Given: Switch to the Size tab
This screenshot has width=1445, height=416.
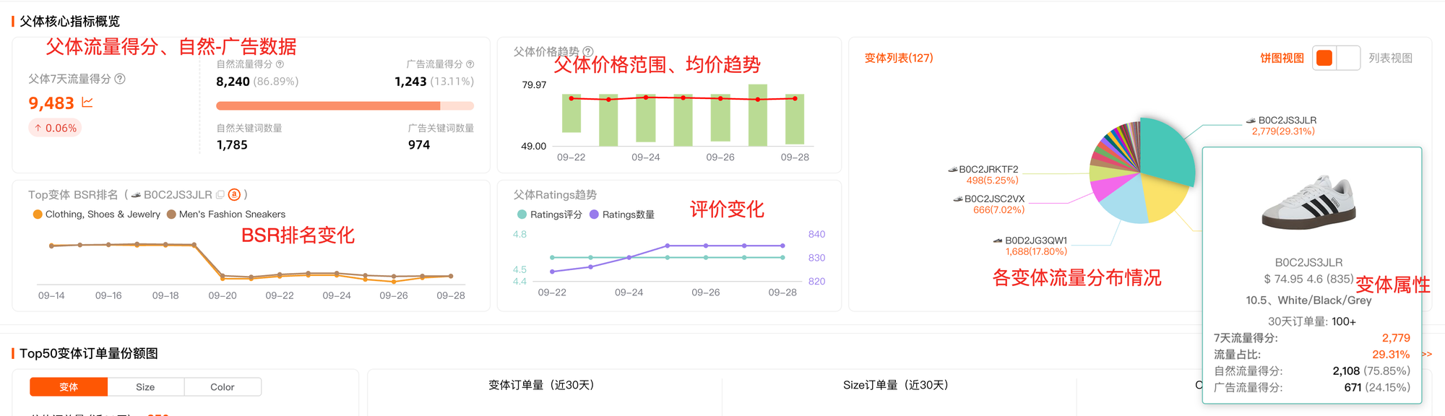Looking at the screenshot, I should (145, 387).
